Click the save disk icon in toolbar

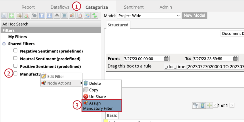click(x=4, y=16)
